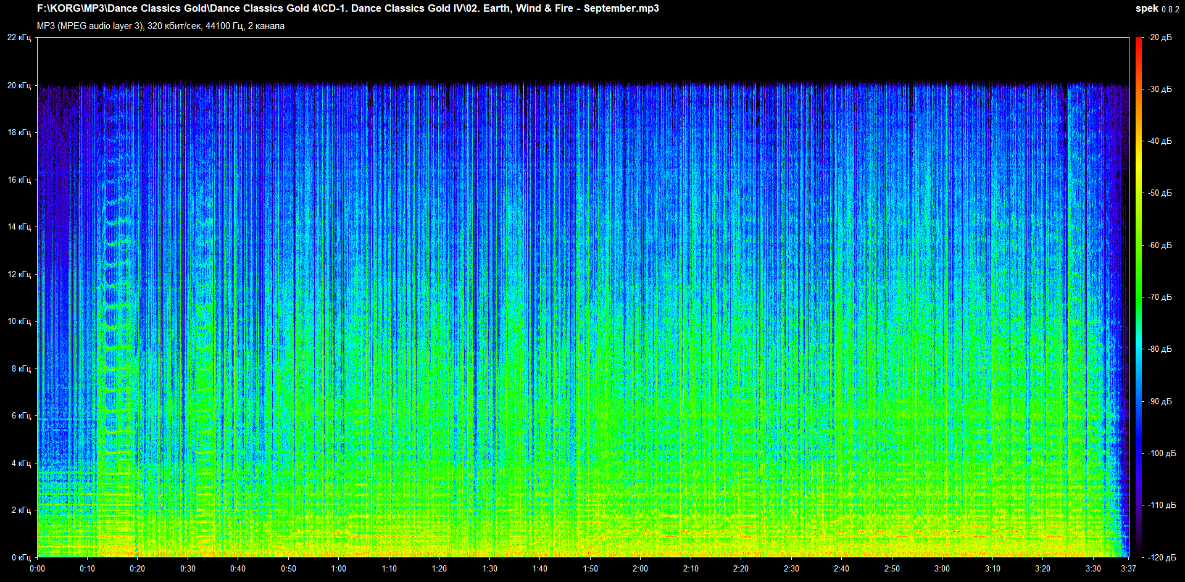Click the -70 дБ scale label
1185x582 pixels.
(1160, 297)
